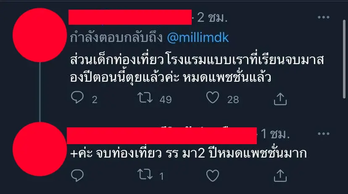
Task: Click the vertical scrollbar thumb on right
Action: 344,59
